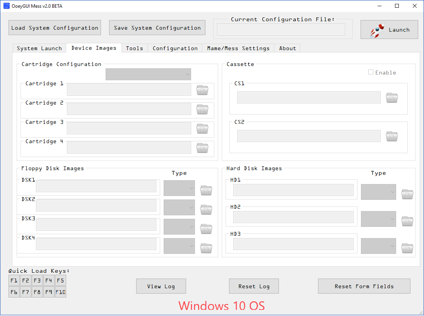This screenshot has height=316, width=424.
Task: Click the HD1 browse folder icon
Action: (x=407, y=194)
